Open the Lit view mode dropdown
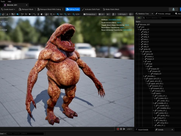 point(101,14)
